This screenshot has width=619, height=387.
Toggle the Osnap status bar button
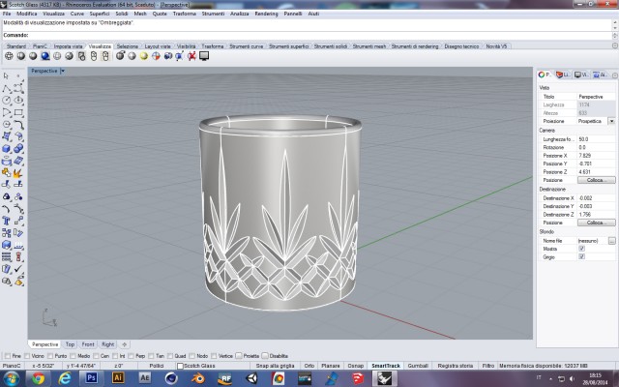pyautogui.click(x=355, y=366)
